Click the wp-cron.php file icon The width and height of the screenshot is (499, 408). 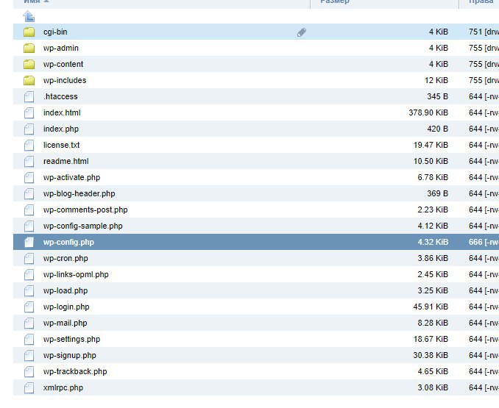[29, 258]
